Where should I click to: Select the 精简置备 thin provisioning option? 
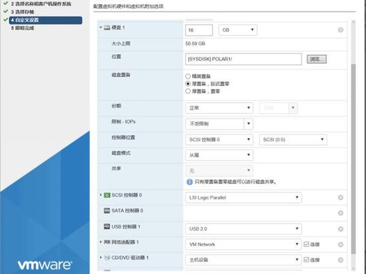point(188,76)
